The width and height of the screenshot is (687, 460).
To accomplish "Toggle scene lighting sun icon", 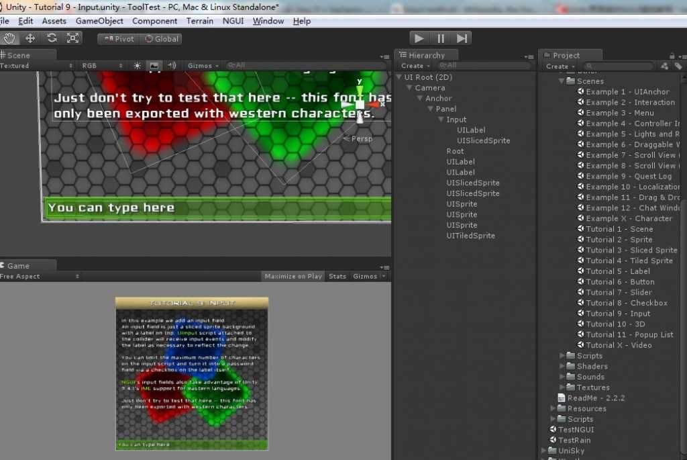I will [x=137, y=66].
